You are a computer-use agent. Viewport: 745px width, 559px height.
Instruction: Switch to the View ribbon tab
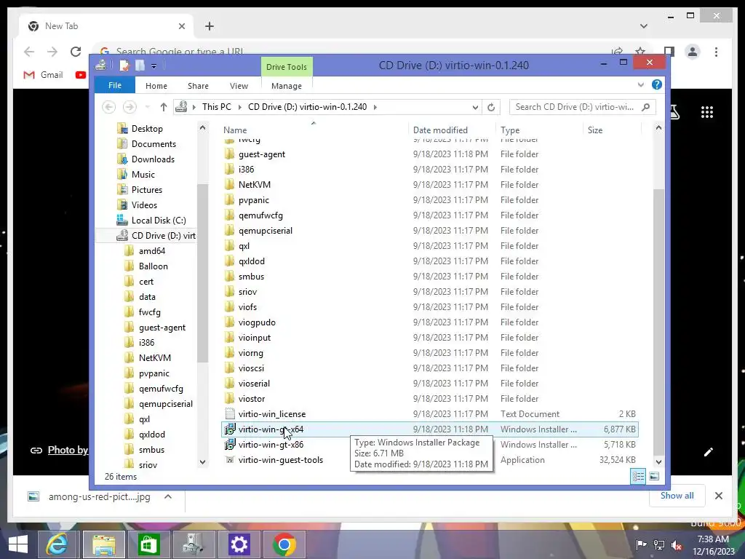point(239,86)
